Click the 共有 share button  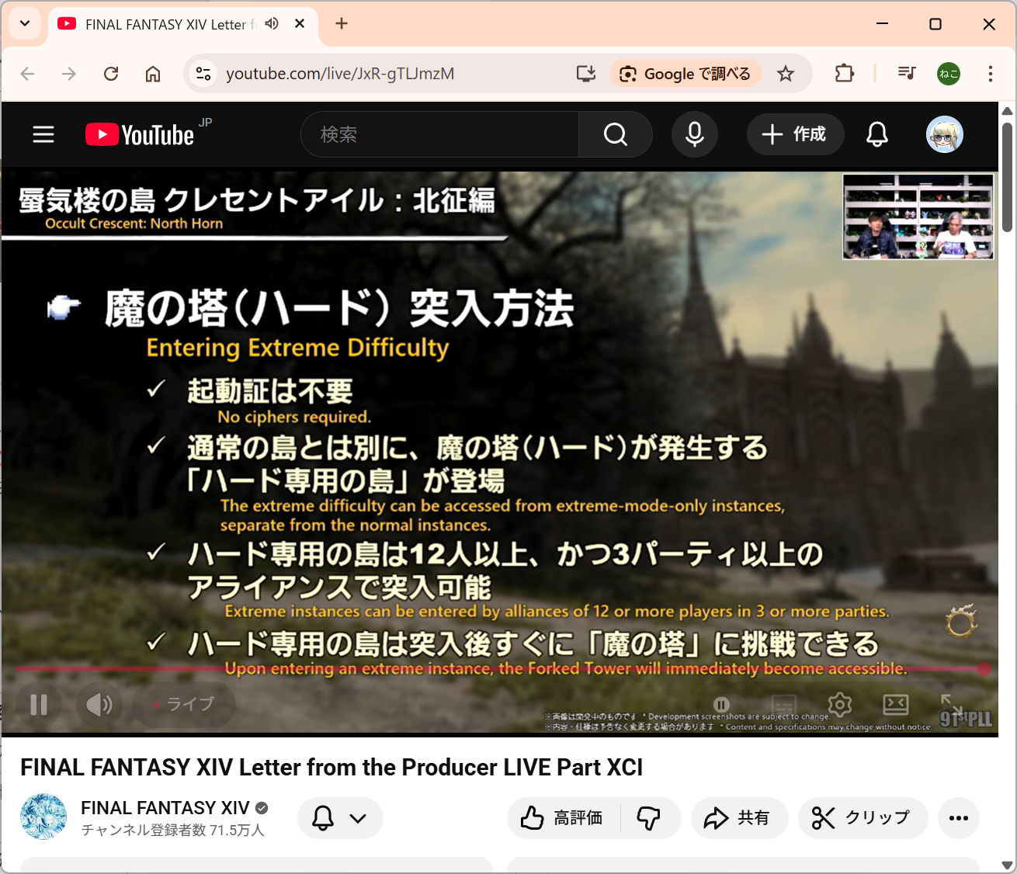pos(738,818)
